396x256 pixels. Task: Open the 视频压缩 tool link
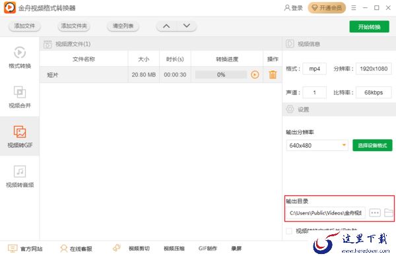[174, 249]
